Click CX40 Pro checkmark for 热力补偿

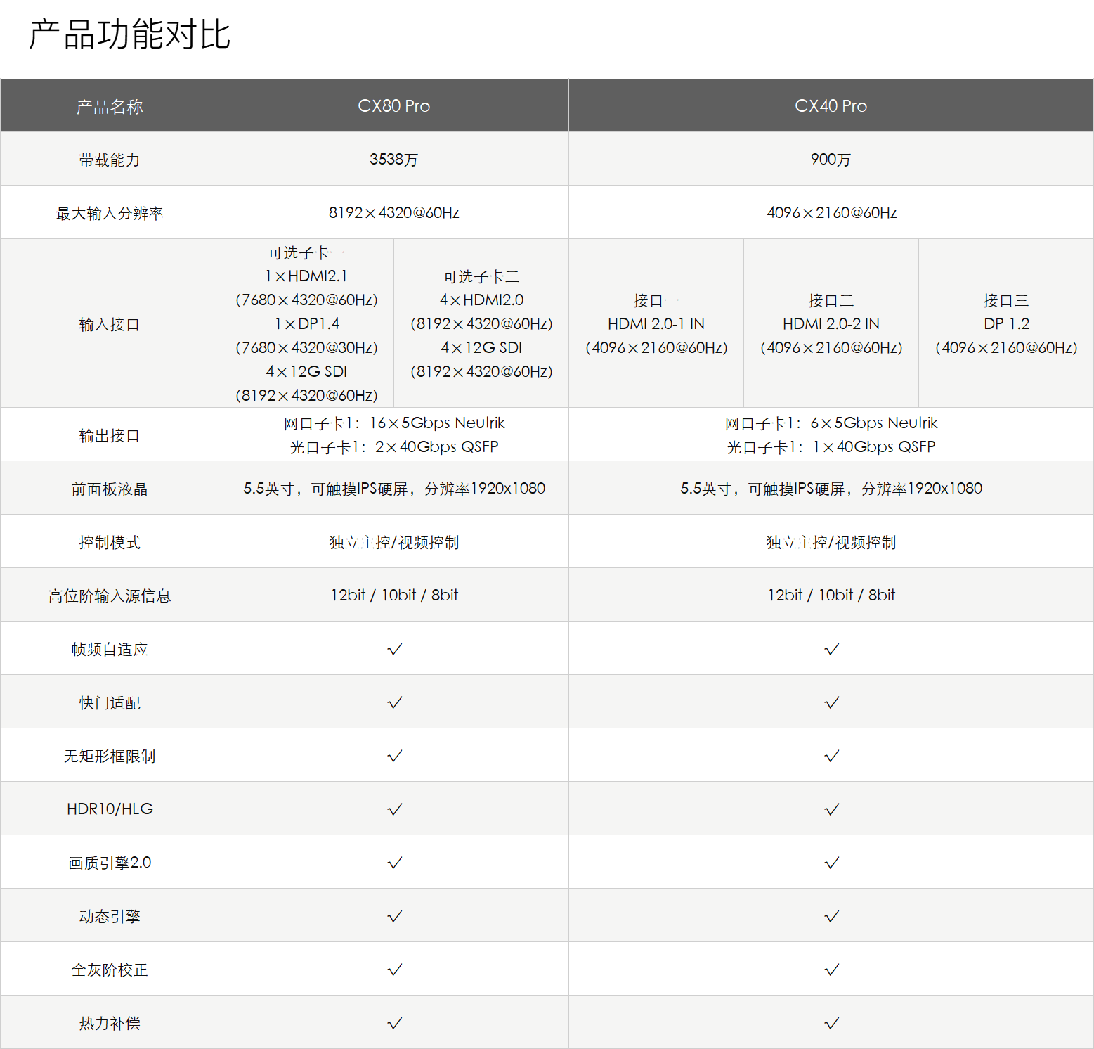tap(832, 1023)
